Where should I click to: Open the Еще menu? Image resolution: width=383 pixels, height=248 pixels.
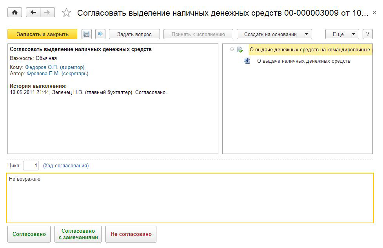pyautogui.click(x=342, y=34)
